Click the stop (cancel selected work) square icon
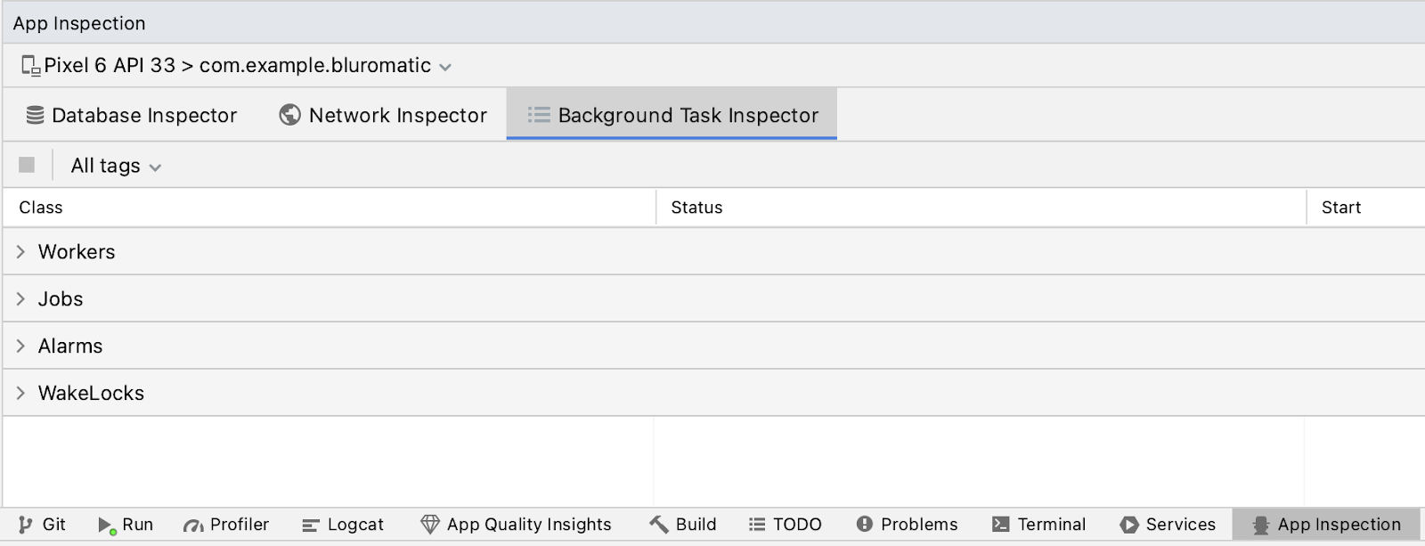The width and height of the screenshot is (1425, 546). (x=27, y=165)
